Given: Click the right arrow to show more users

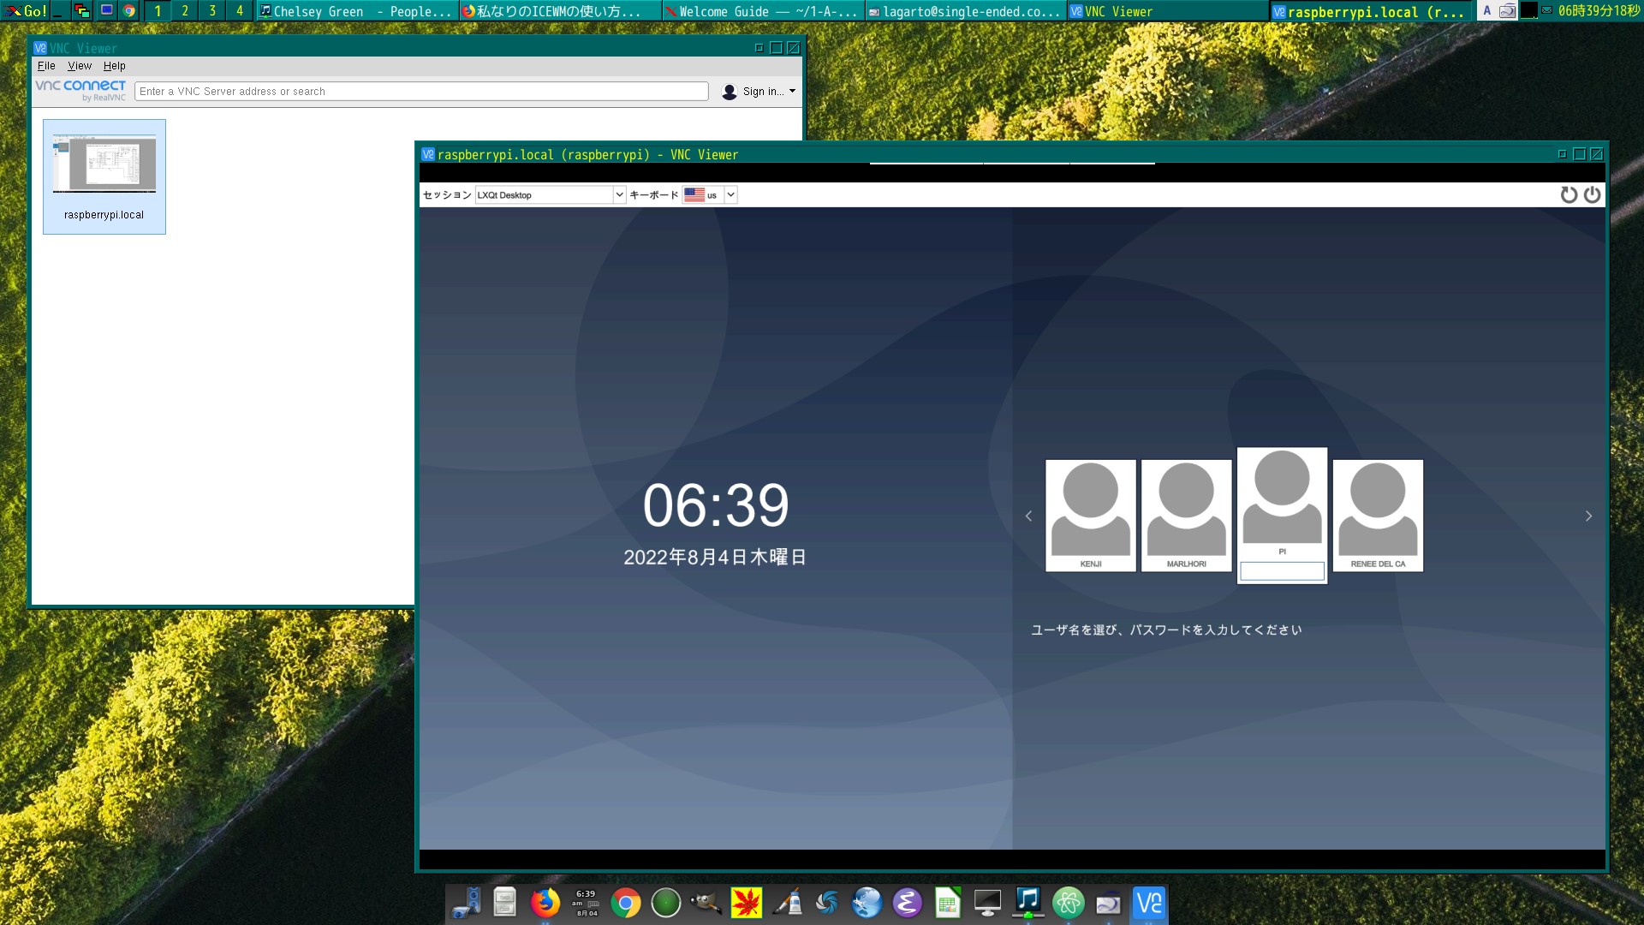Looking at the screenshot, I should coord(1588,515).
